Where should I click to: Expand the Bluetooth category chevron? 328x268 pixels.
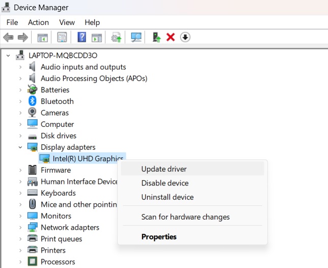(20, 101)
